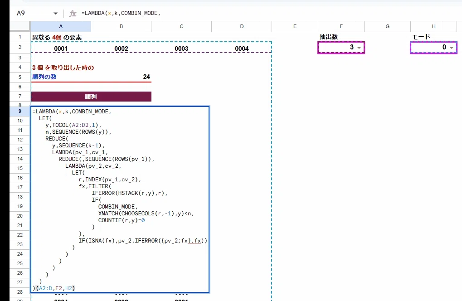Select row 5 header
This screenshot has width=462, height=301.
point(20,77)
